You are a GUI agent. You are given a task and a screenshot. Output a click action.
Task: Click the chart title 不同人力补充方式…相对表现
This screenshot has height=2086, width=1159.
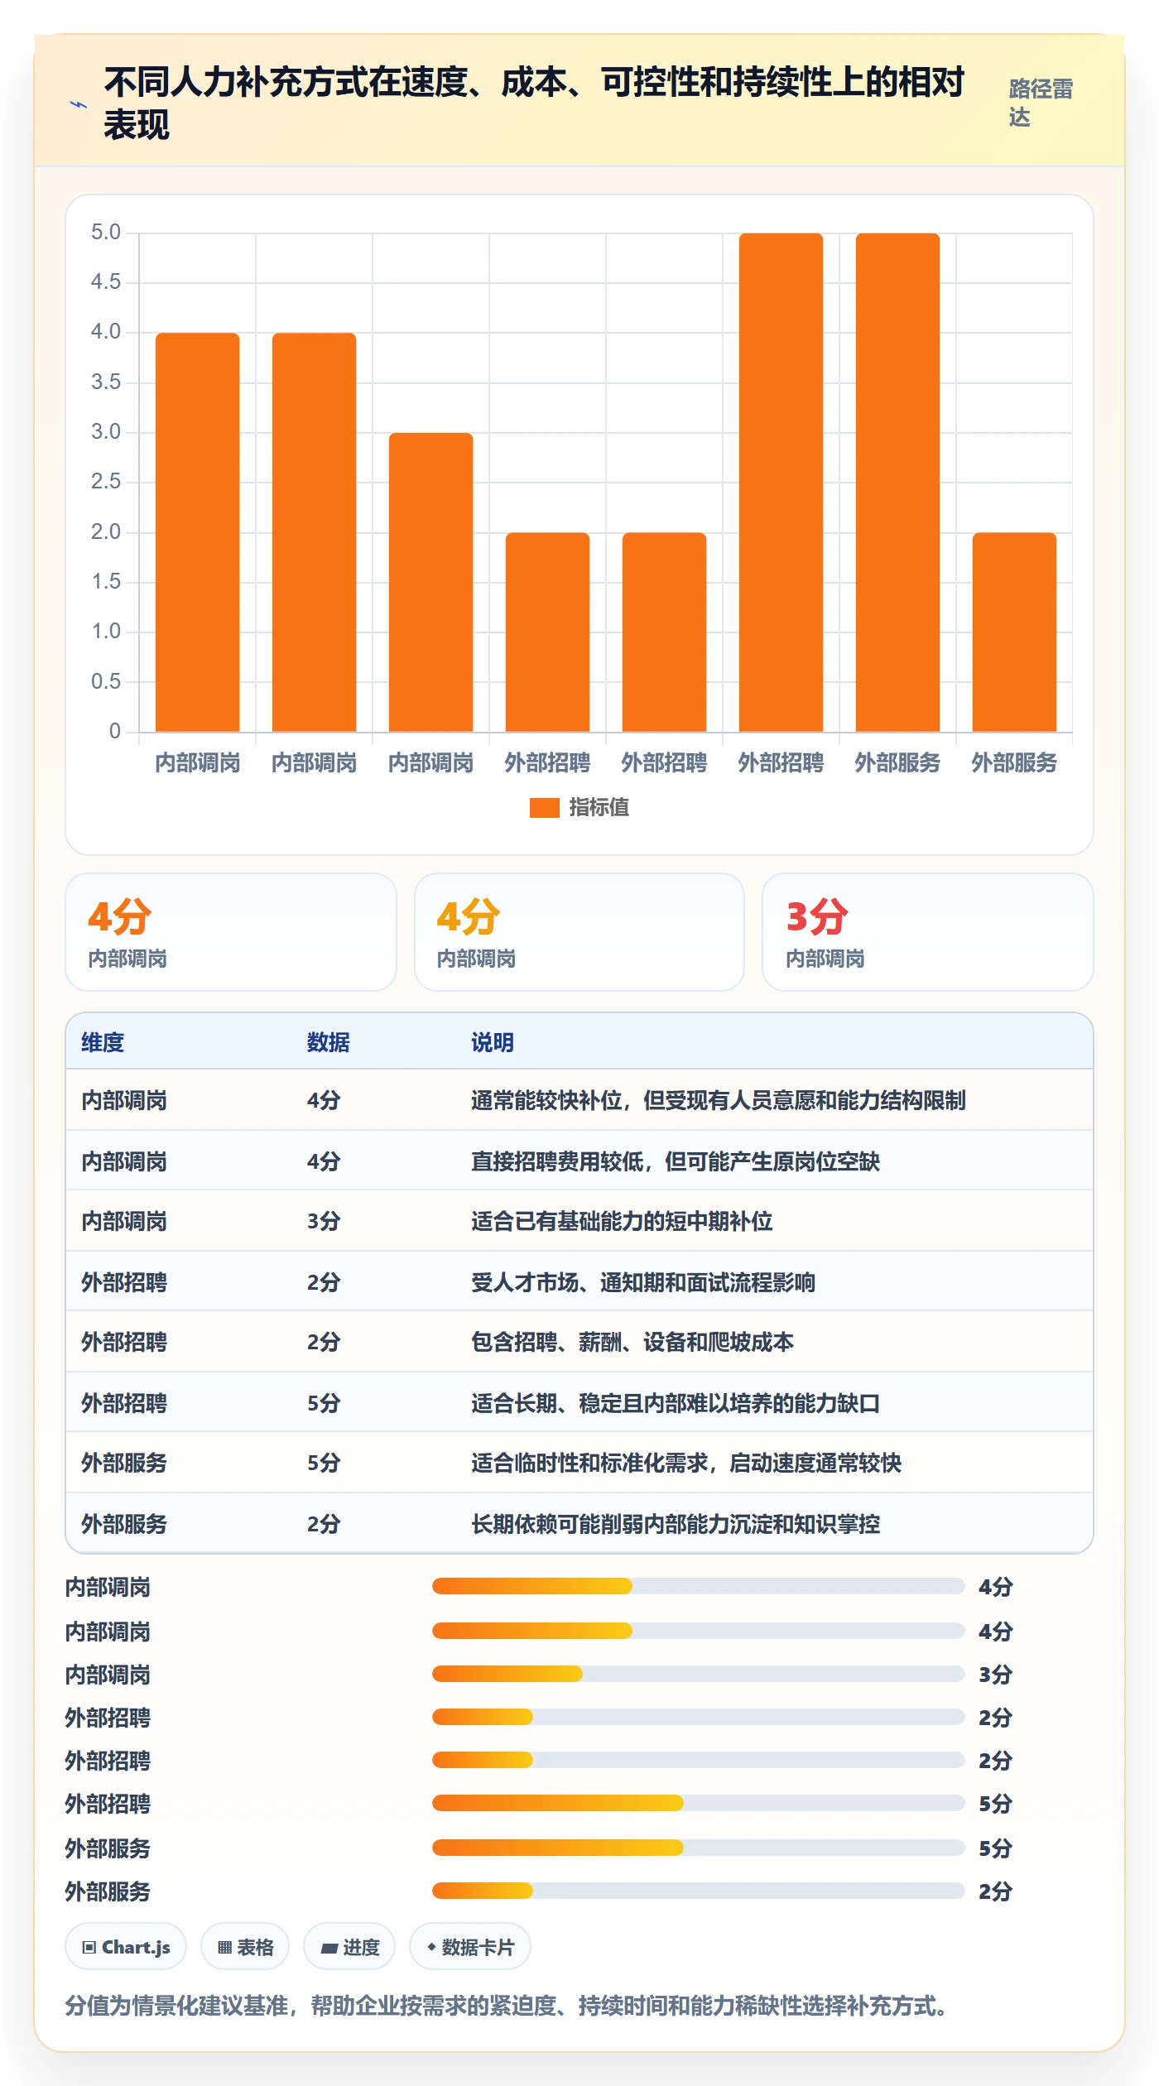click(x=534, y=103)
